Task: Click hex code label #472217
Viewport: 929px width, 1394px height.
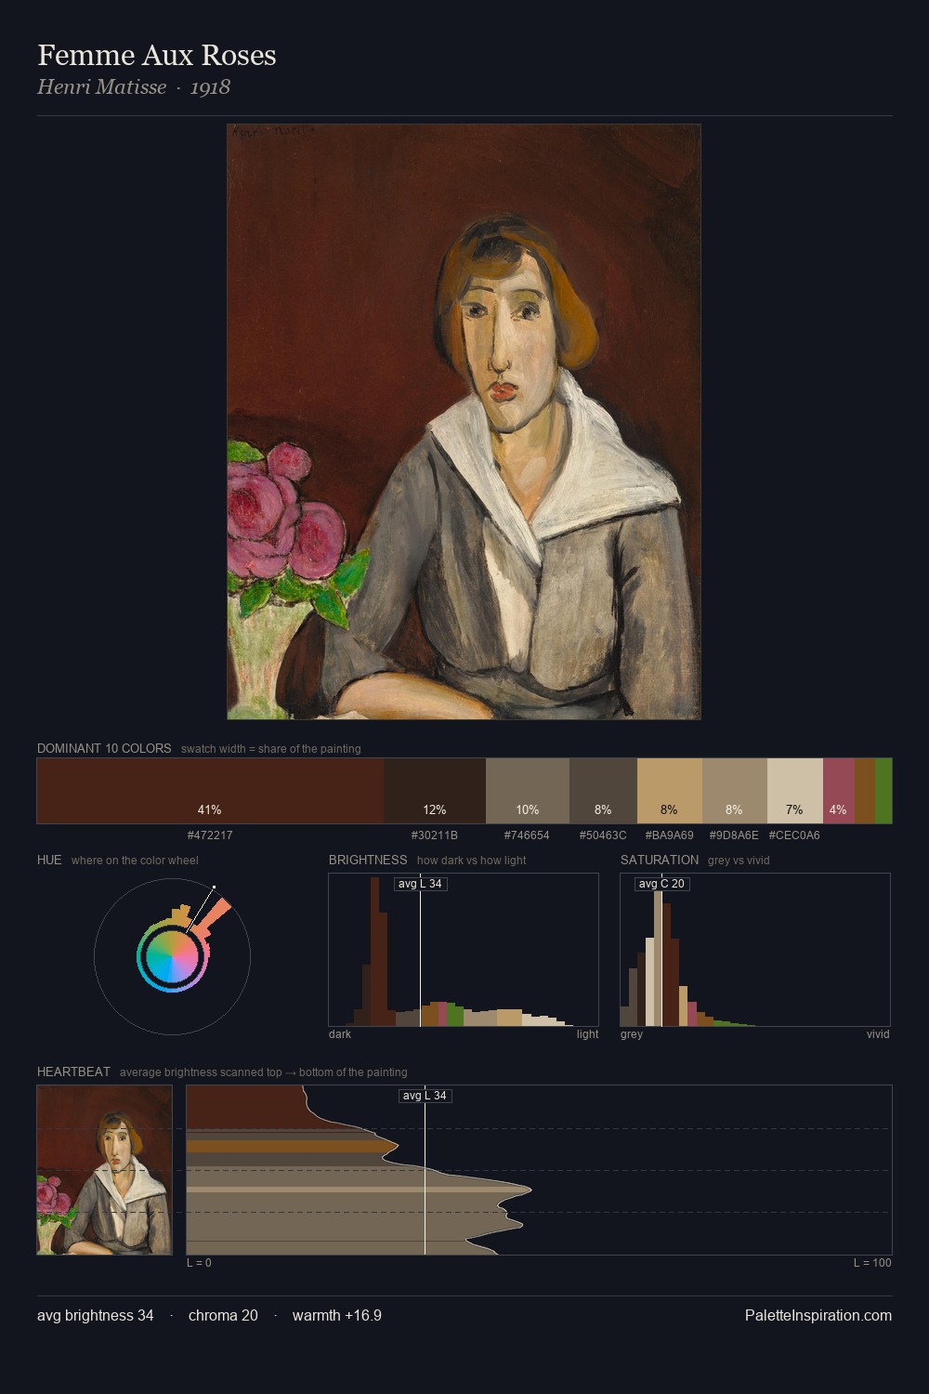Action: (210, 835)
